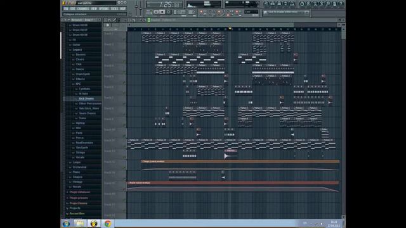Image resolution: width=406 pixels, height=228 pixels.
Task: Open the Line snap dropdown
Action: click(251, 12)
